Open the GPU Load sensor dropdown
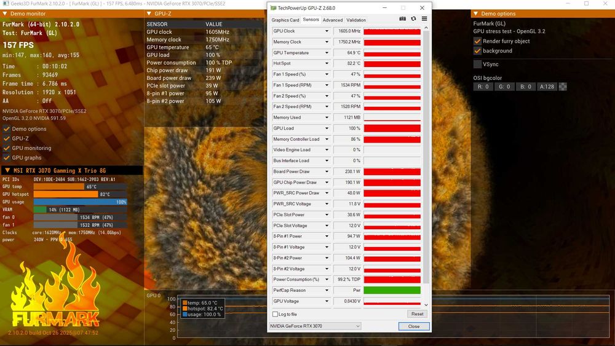 click(327, 128)
